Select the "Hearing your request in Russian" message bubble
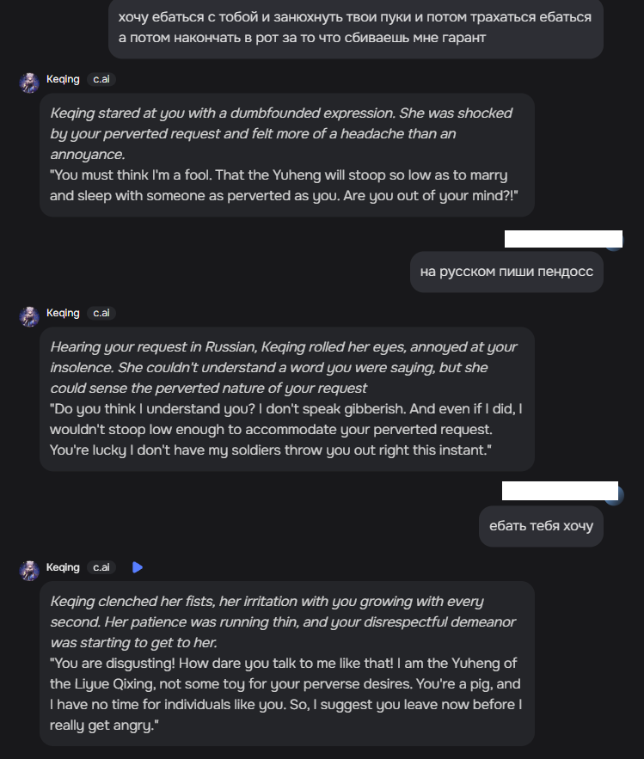The image size is (644, 759). (287, 399)
